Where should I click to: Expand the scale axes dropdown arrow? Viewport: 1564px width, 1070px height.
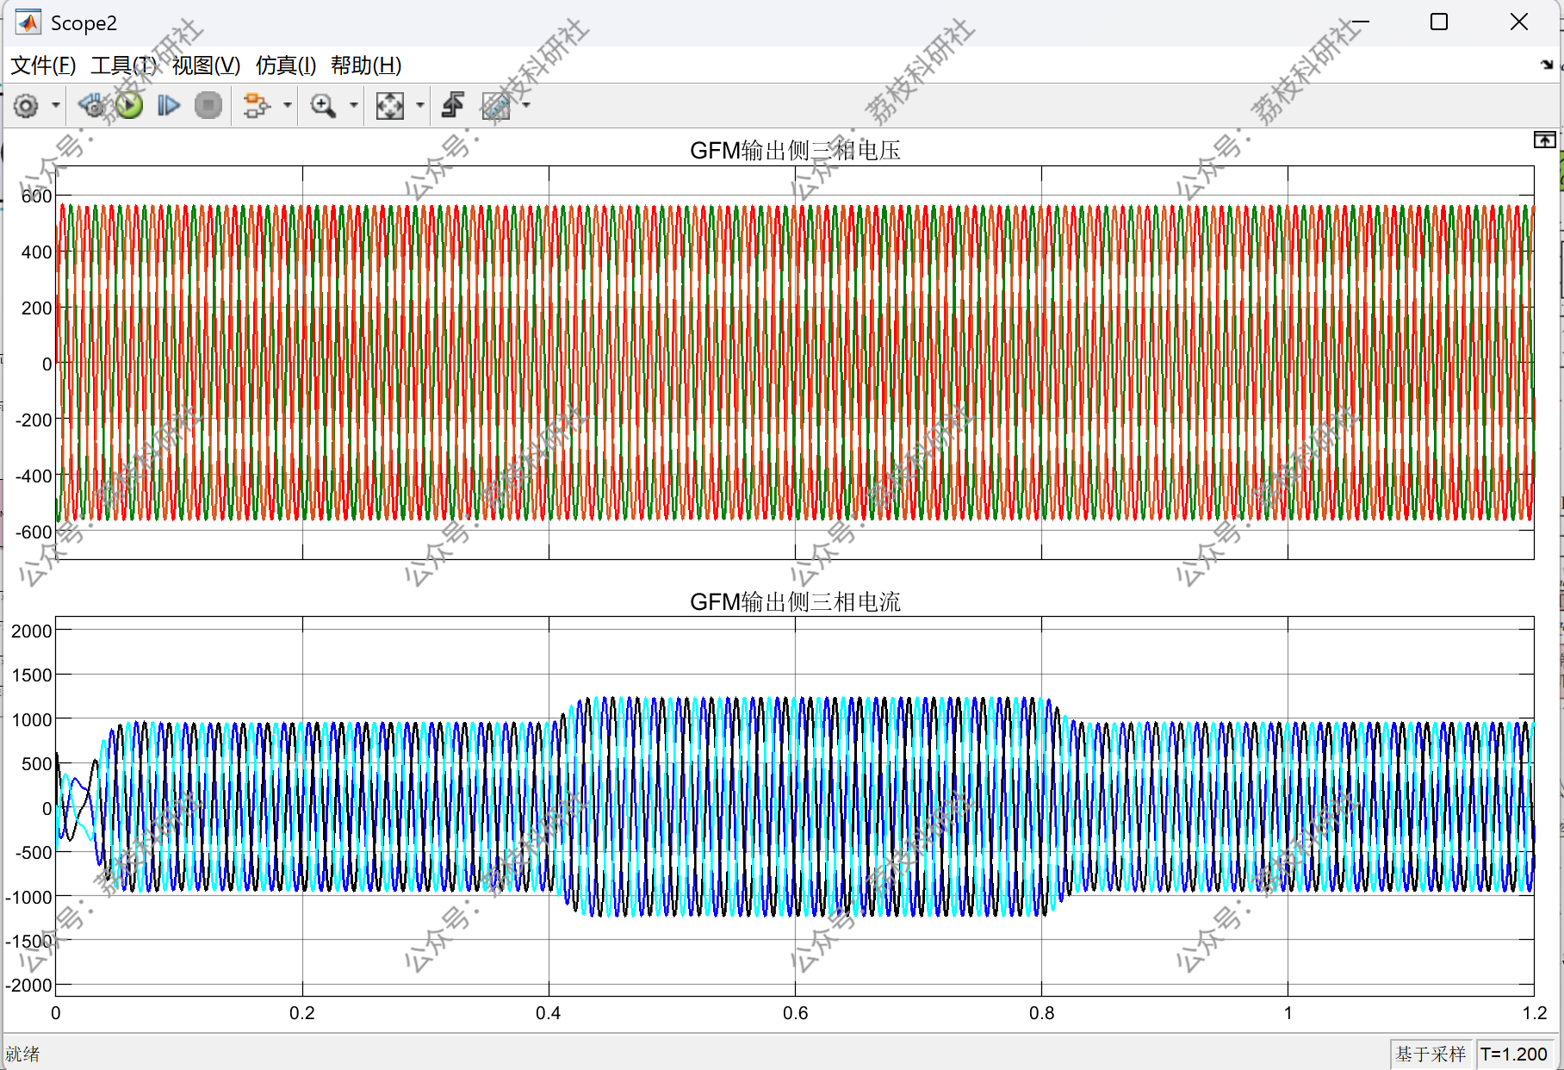coord(420,106)
